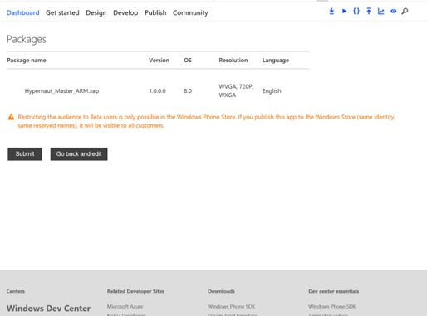
Task: Open Windows Phone SDK link under Downloads
Action: pyautogui.click(x=231, y=306)
